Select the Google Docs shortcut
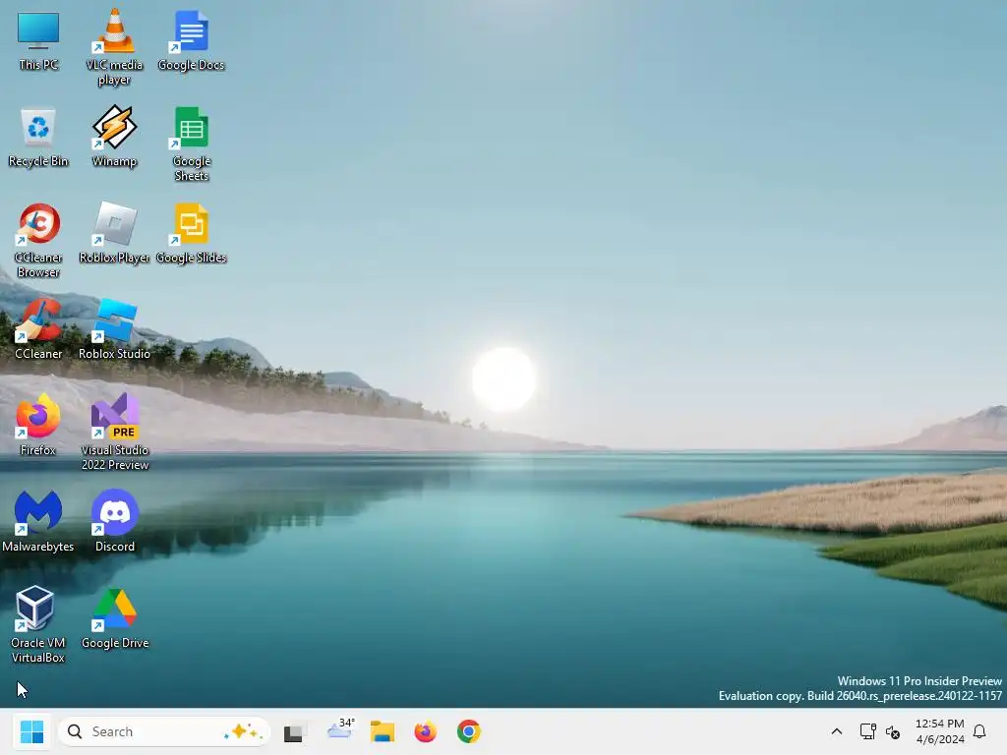The height and width of the screenshot is (755, 1007). (x=191, y=40)
